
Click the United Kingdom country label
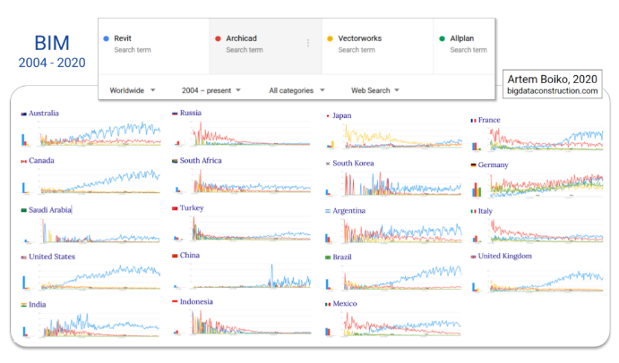tap(505, 256)
